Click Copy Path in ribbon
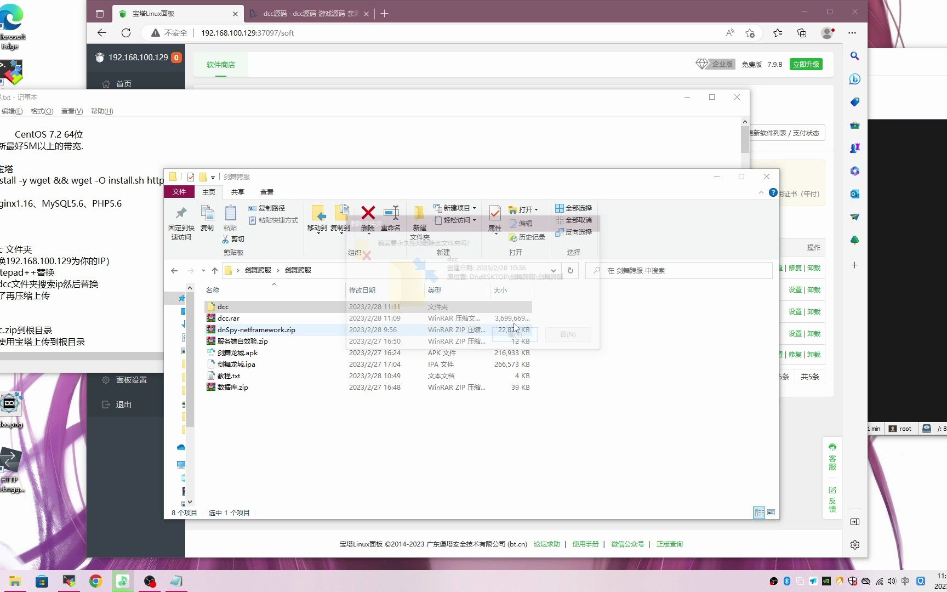This screenshot has height=592, width=947. click(x=267, y=208)
